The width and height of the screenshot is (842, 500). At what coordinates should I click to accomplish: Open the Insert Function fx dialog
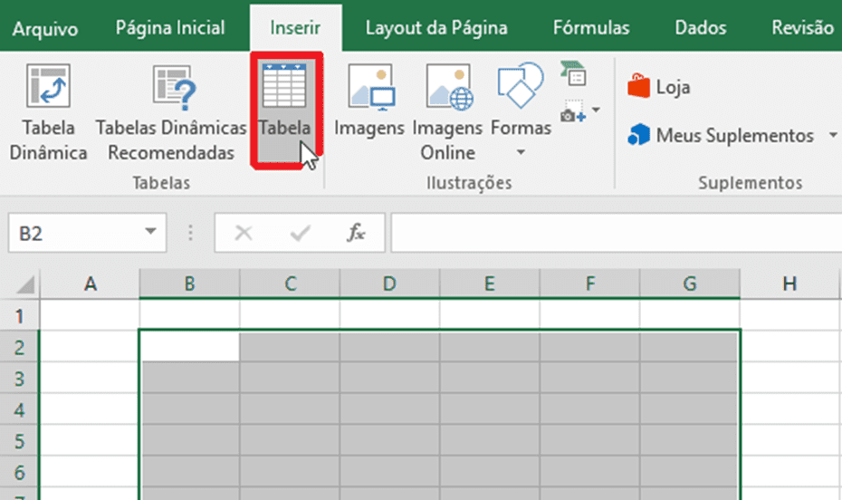point(356,233)
